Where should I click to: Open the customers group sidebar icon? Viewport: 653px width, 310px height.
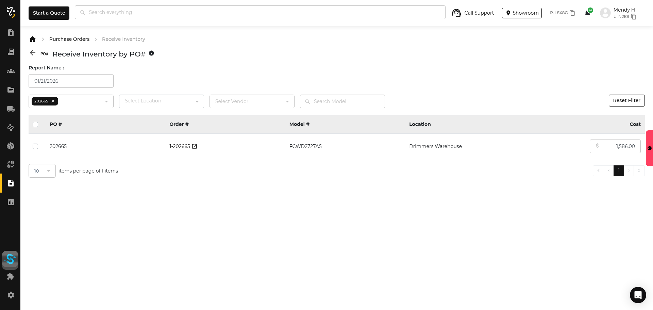pos(11,71)
